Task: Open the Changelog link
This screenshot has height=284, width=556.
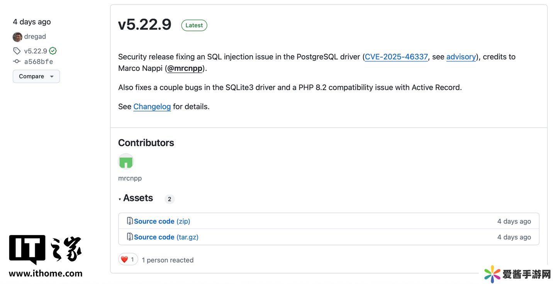Action: pyautogui.click(x=152, y=106)
